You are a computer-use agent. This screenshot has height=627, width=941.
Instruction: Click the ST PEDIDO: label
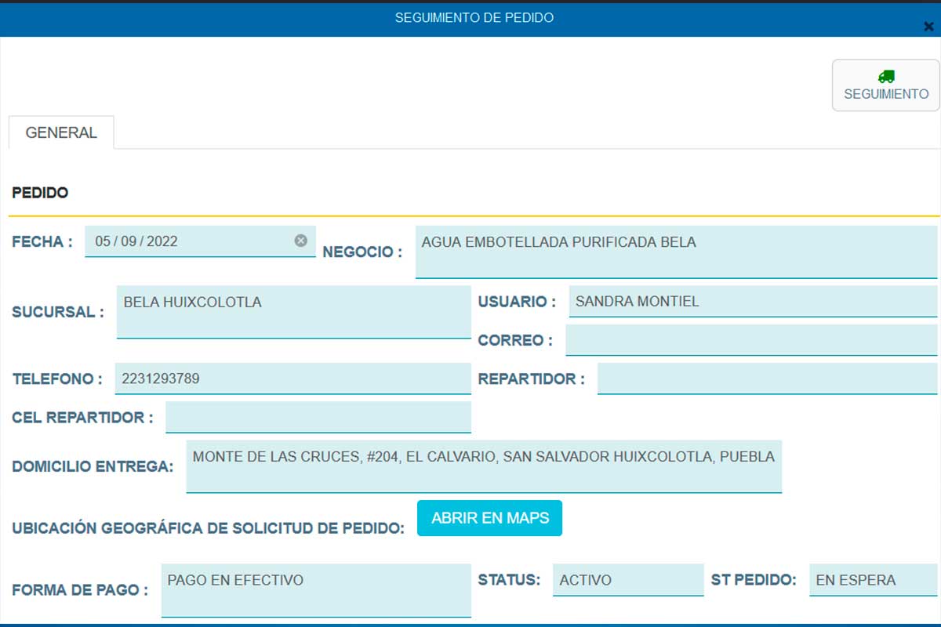pos(754,580)
